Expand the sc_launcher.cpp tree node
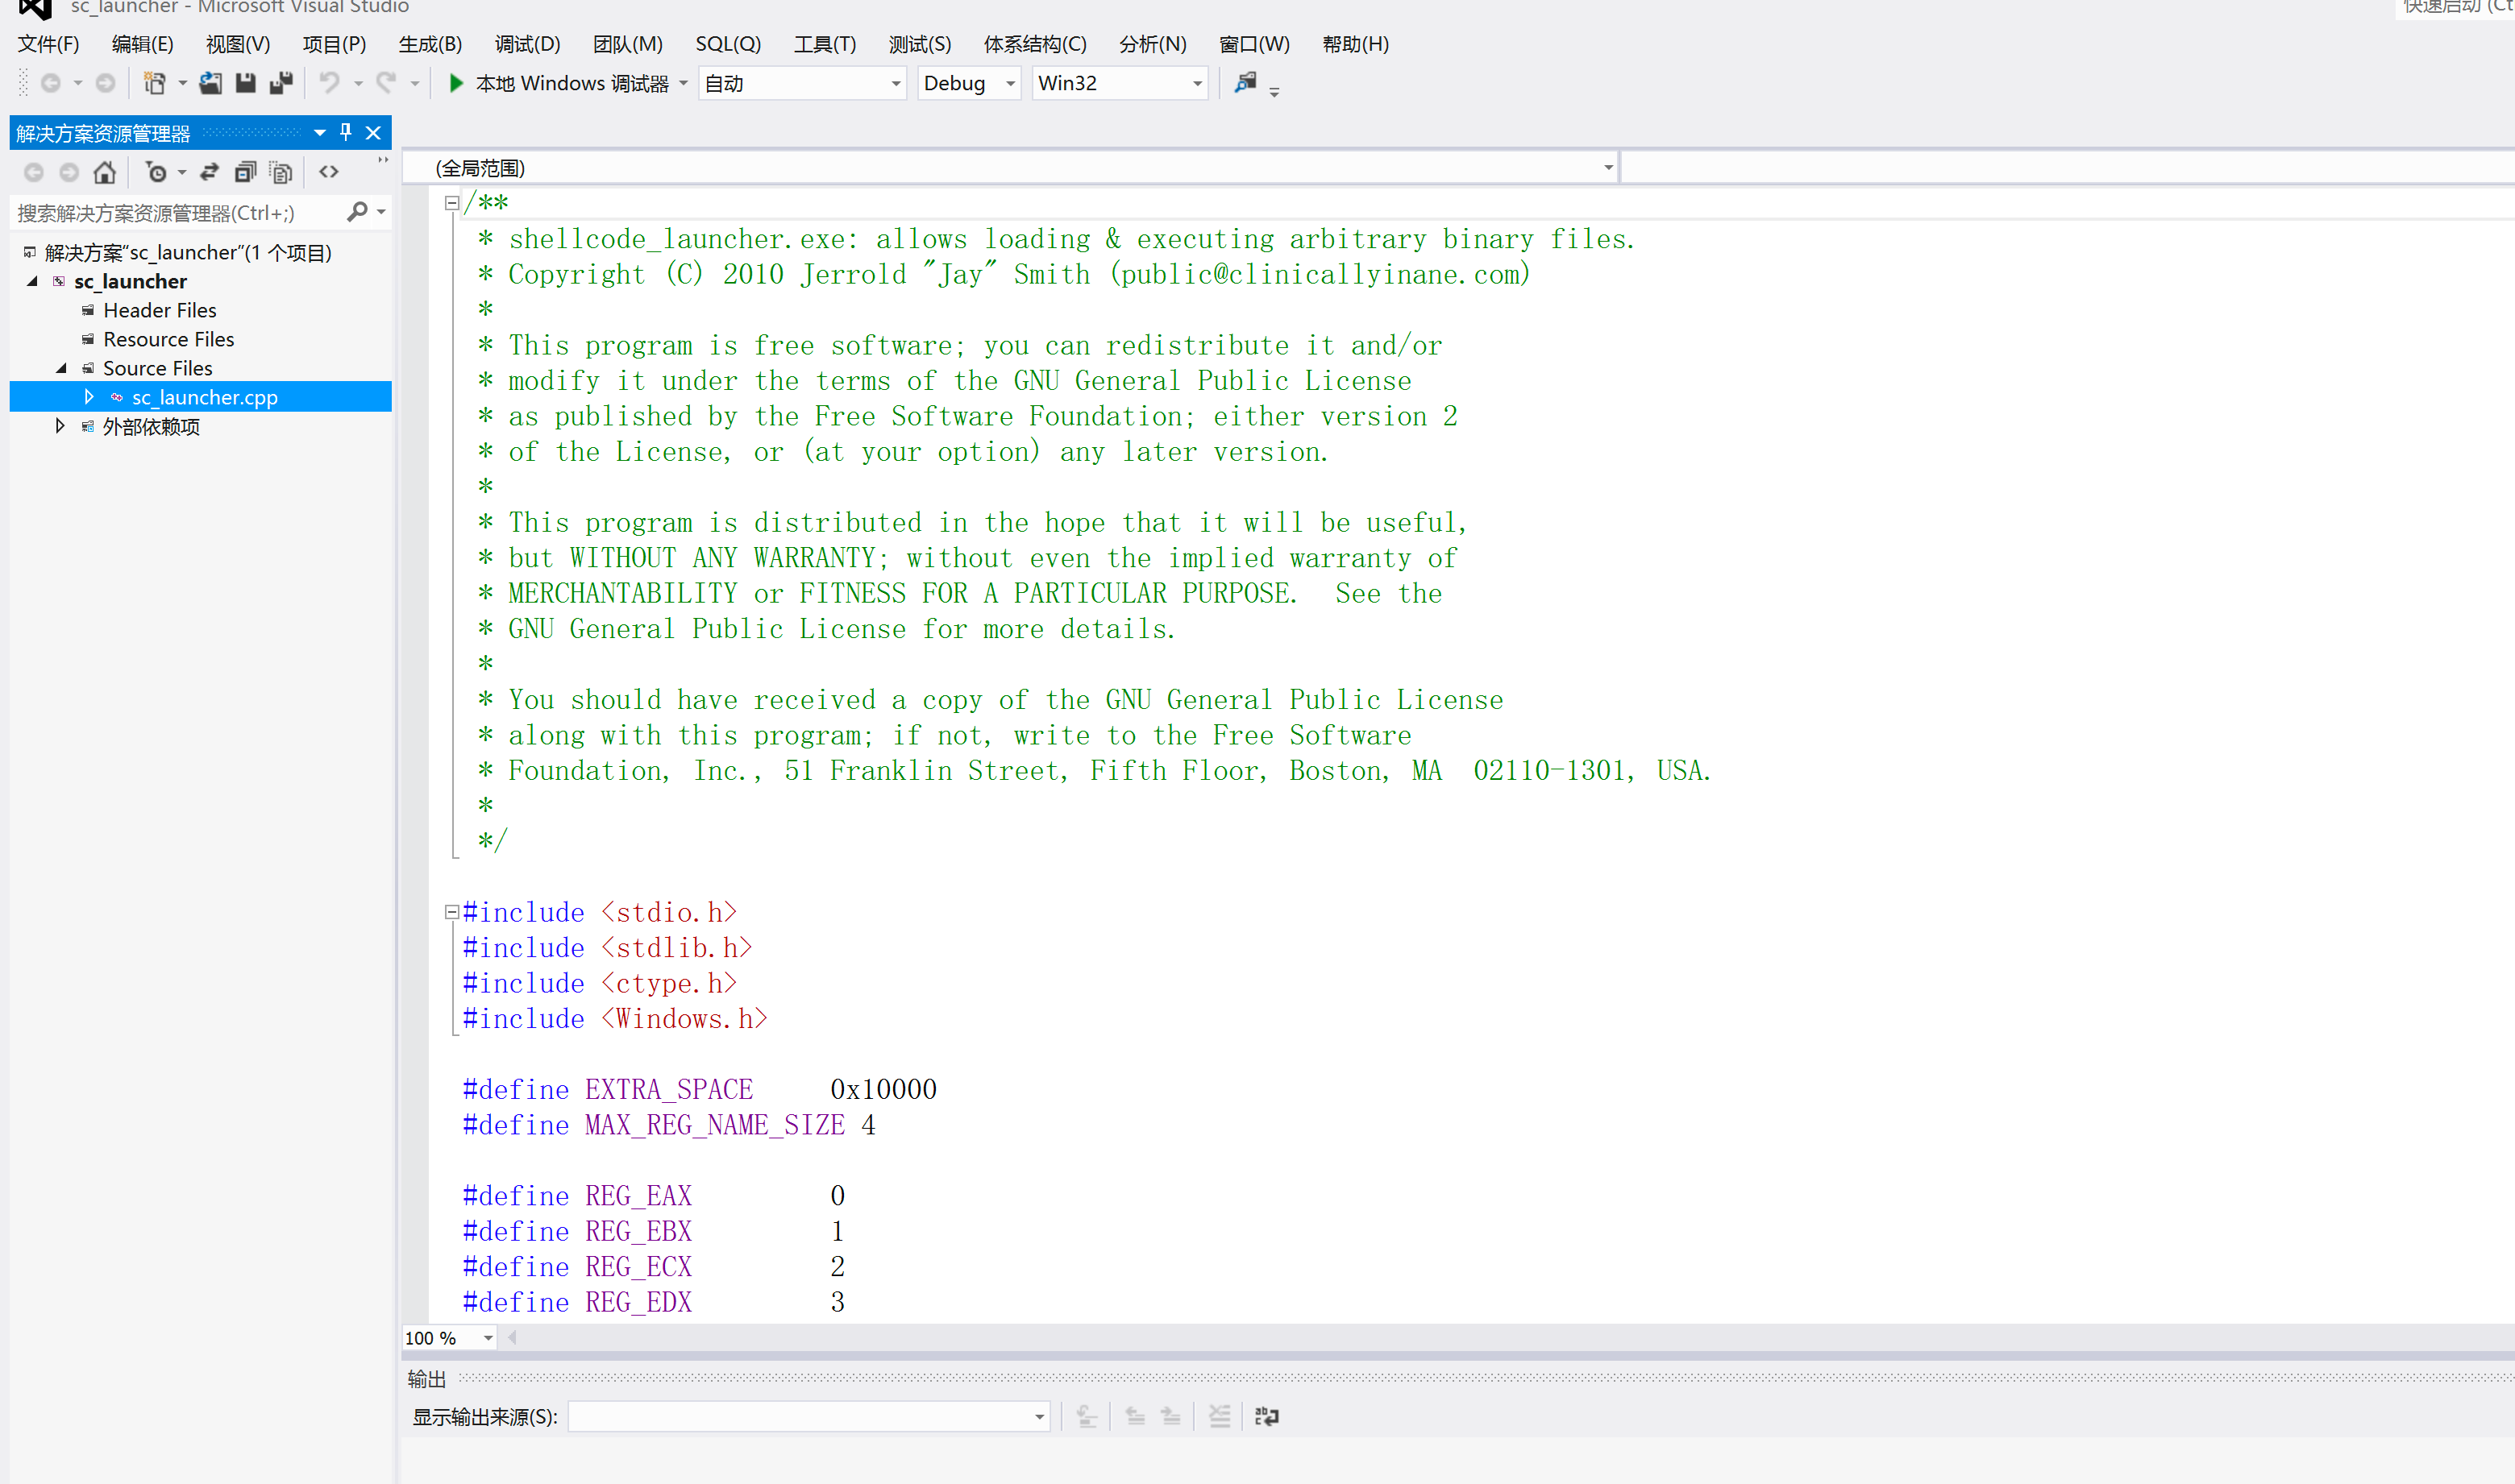 (x=89, y=397)
